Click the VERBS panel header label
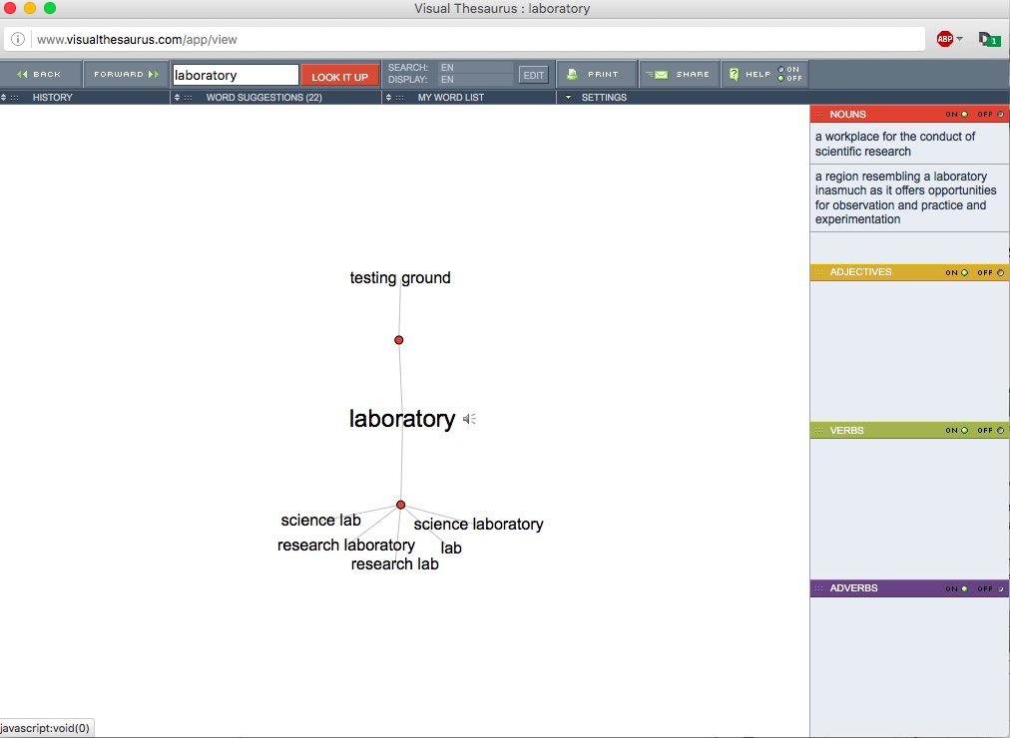This screenshot has height=738, width=1010. tap(846, 431)
